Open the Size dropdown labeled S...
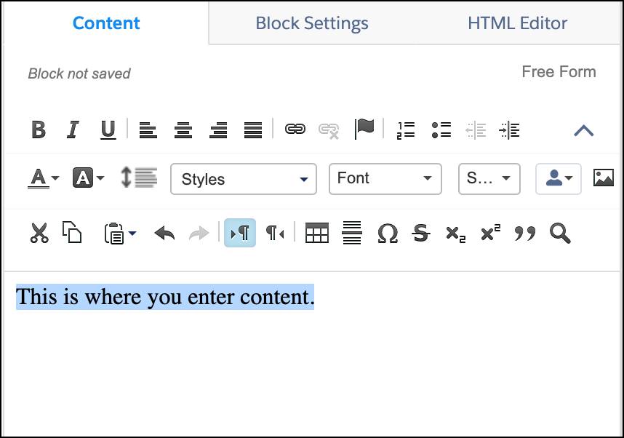Viewport: 624px width, 438px height. click(489, 179)
